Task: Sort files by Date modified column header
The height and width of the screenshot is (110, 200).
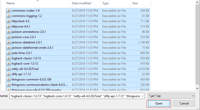Action: point(81,3)
